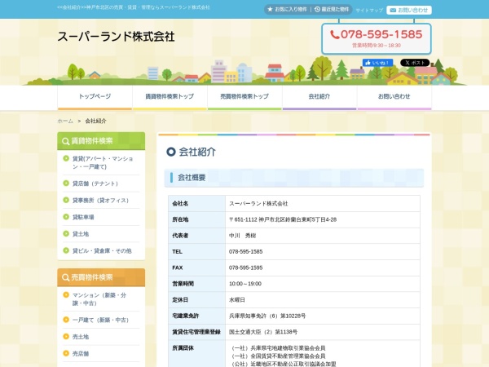The height and width of the screenshot is (367, 489).
Task: Click the お問い合わせ envelope button in header
Action: (409, 11)
